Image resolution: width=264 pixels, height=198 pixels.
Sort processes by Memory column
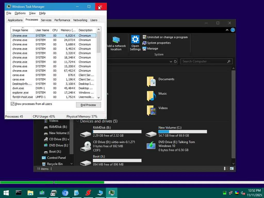pos(68,30)
